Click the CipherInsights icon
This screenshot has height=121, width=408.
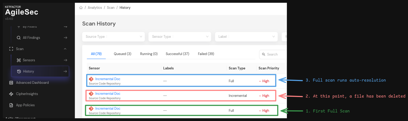pyautogui.click(x=11, y=94)
